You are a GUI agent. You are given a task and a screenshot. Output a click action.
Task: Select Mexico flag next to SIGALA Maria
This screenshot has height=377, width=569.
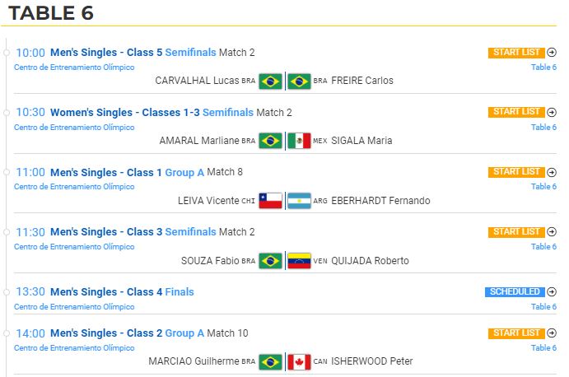(299, 141)
